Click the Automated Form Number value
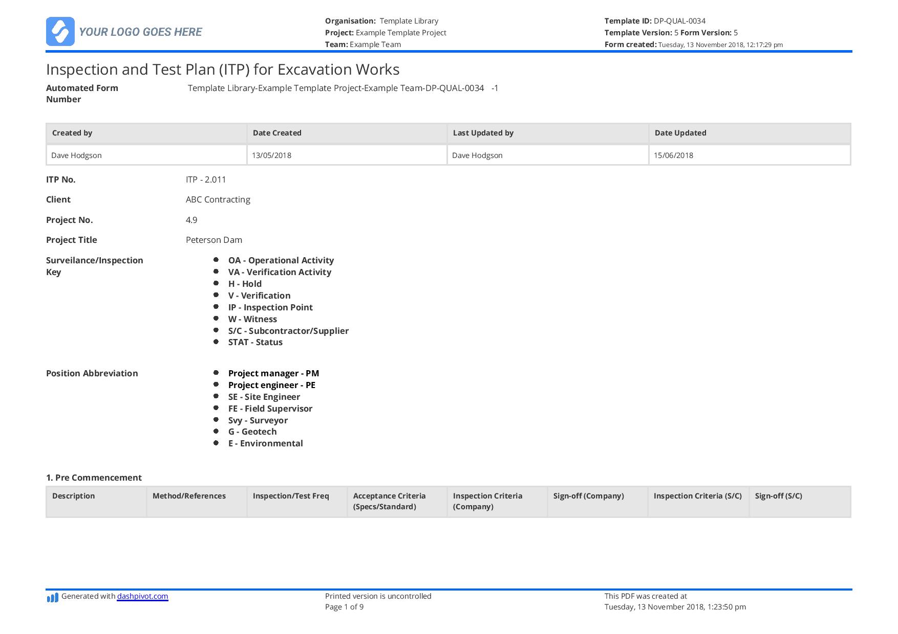 click(x=343, y=88)
